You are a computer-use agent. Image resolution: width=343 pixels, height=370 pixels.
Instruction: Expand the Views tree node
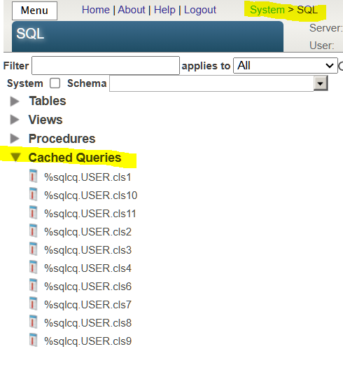(x=15, y=120)
